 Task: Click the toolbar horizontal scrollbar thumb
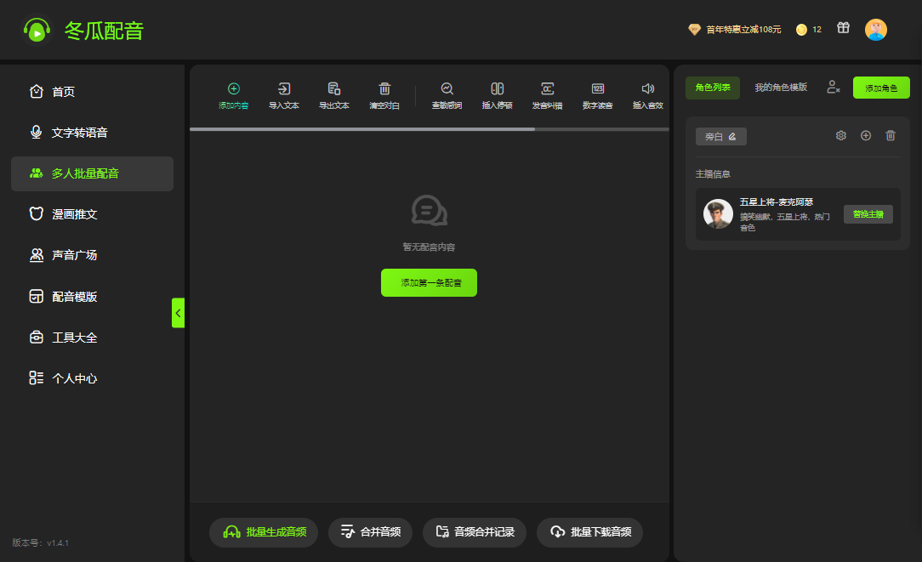point(362,129)
